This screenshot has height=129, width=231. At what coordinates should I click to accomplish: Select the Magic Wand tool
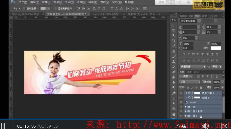[x=174, y=35]
